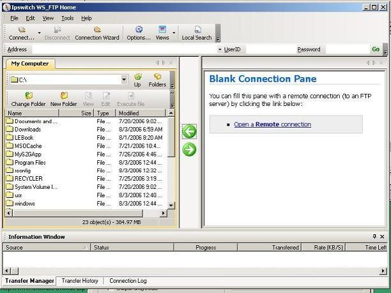Toggle the Folders tree view

point(157,80)
